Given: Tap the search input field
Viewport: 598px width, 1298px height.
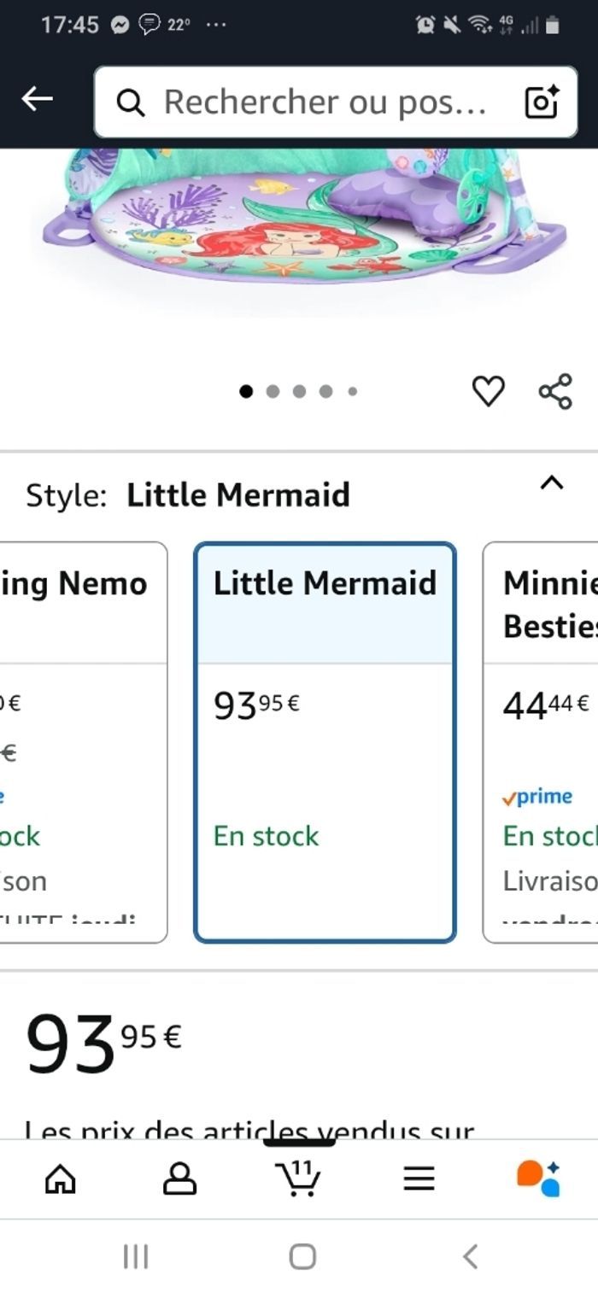Looking at the screenshot, I should 325,102.
